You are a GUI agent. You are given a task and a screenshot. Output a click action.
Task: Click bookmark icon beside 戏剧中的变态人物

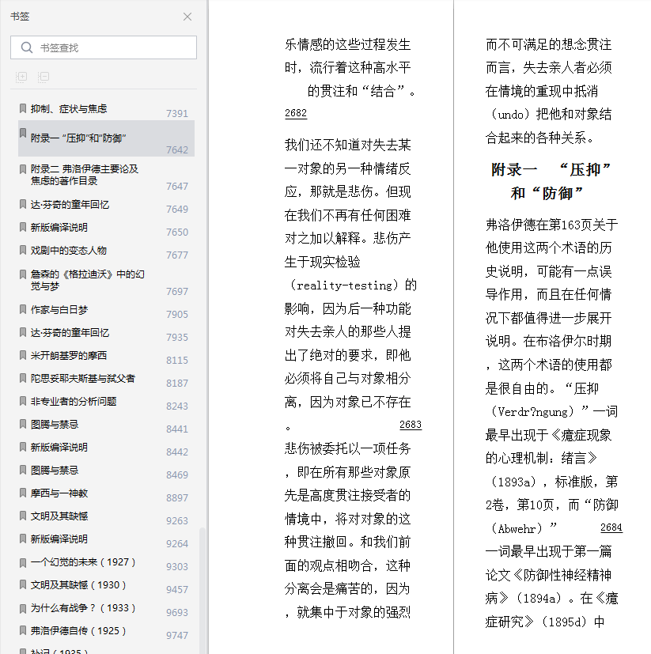tap(23, 250)
